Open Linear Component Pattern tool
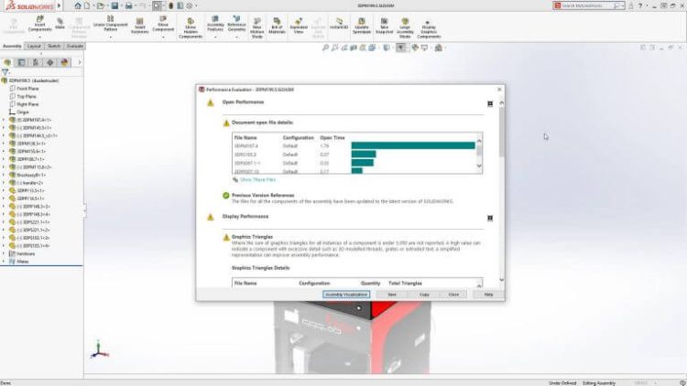The image size is (687, 386). [x=111, y=24]
